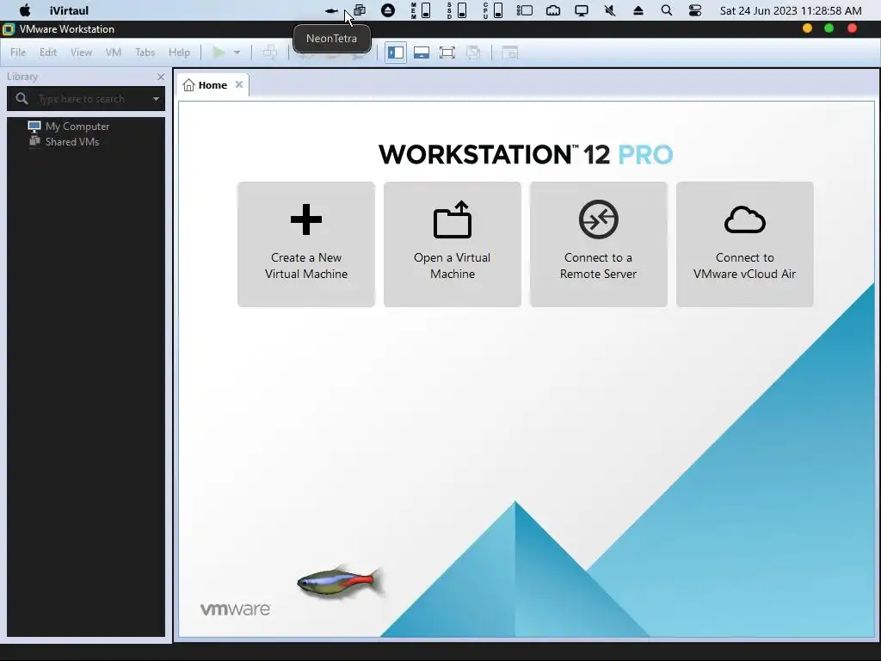
Task: Click the triangle eject icon near search
Action: coord(638,10)
